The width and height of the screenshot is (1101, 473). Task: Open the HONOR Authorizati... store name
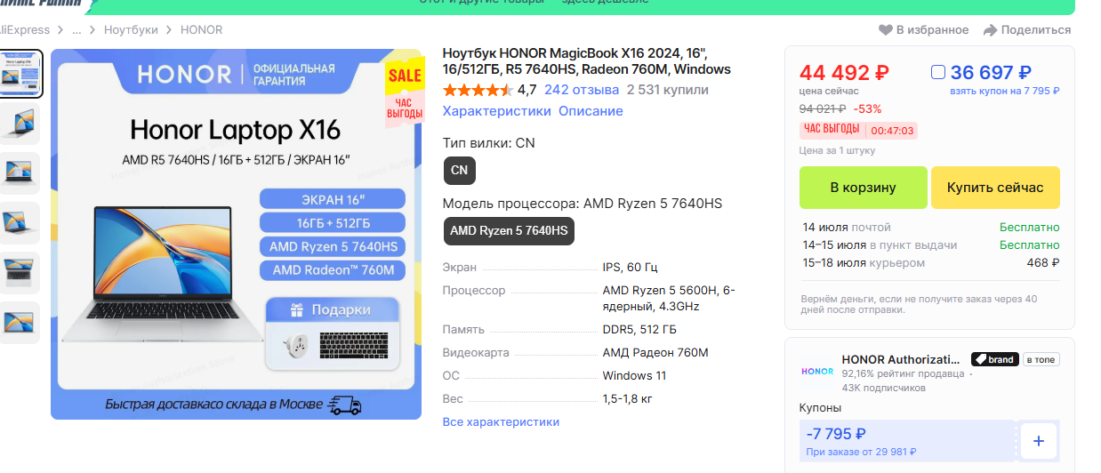(x=901, y=360)
